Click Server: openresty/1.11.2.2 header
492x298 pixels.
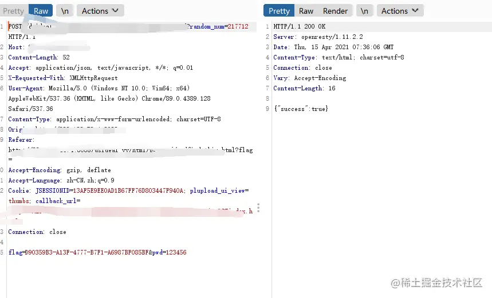pos(318,37)
